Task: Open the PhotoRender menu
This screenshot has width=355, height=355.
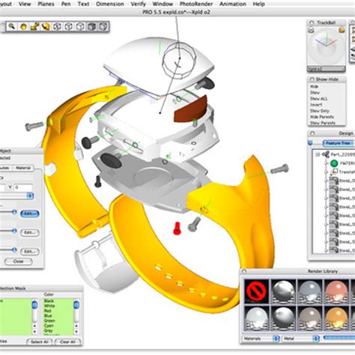Action: click(x=196, y=4)
